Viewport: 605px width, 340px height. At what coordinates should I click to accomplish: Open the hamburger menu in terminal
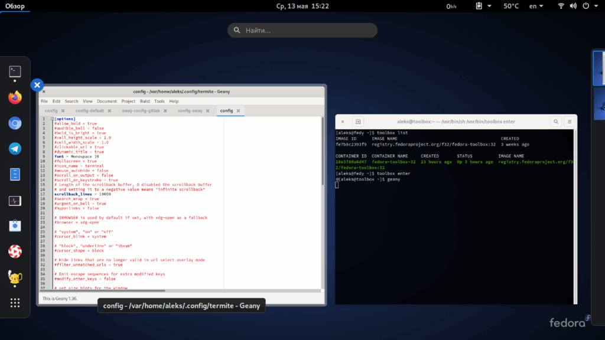pyautogui.click(x=570, y=122)
